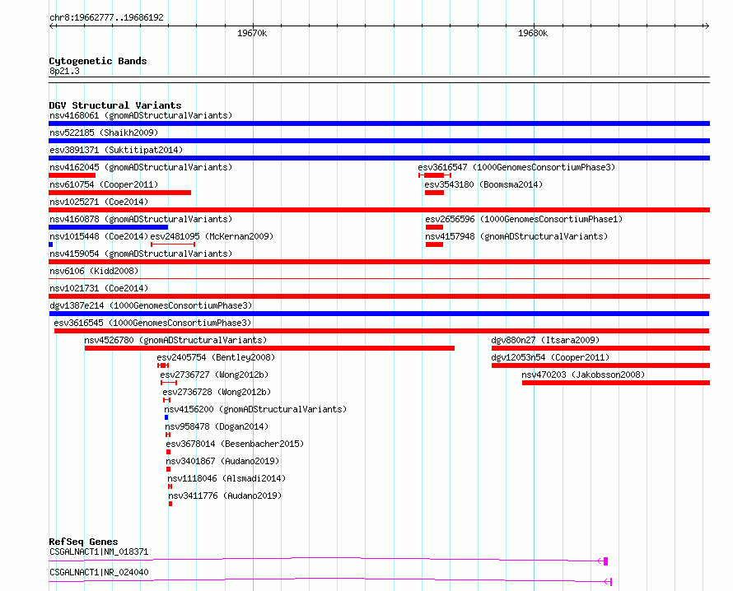The height and width of the screenshot is (591, 733).
Task: Open the esv3891371 (Suktitipat2014) variant label
Action: [116, 150]
